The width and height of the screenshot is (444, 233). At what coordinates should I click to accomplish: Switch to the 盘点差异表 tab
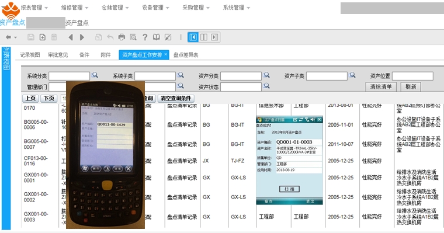coord(186,55)
